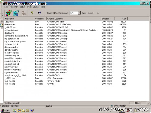Open the Current Drive Selected dropdown
The height and width of the screenshot is (113, 151).
tap(79, 13)
